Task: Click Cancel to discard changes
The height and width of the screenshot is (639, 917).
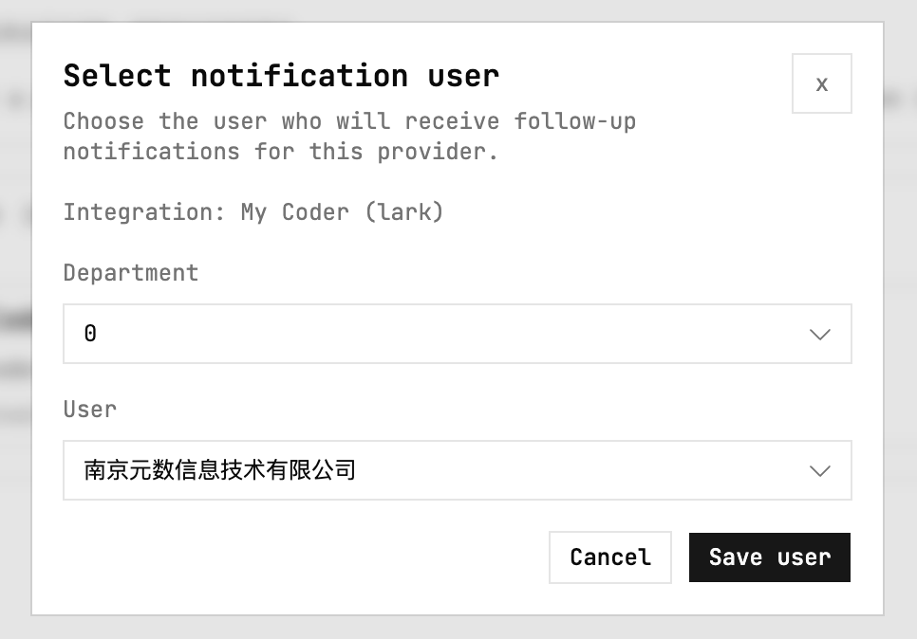Action: pos(609,557)
